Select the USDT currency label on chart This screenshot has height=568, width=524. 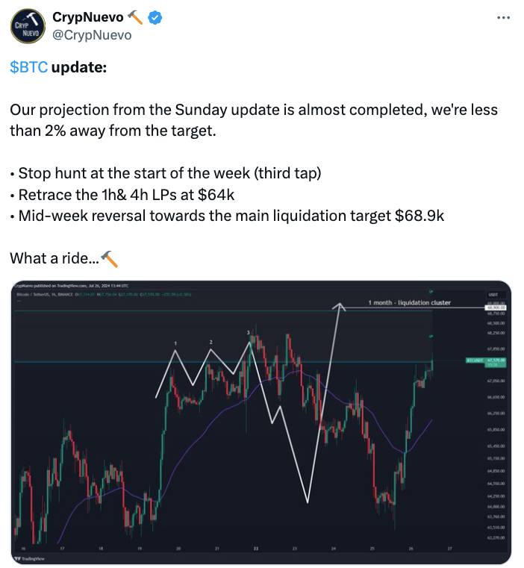coord(493,295)
